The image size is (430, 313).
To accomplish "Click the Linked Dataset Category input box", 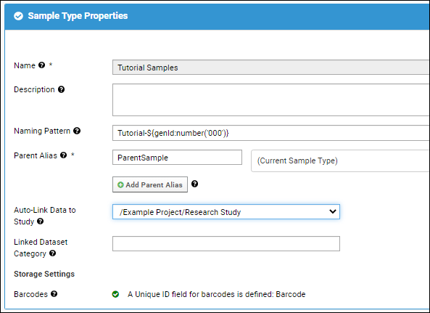I will click(x=226, y=243).
